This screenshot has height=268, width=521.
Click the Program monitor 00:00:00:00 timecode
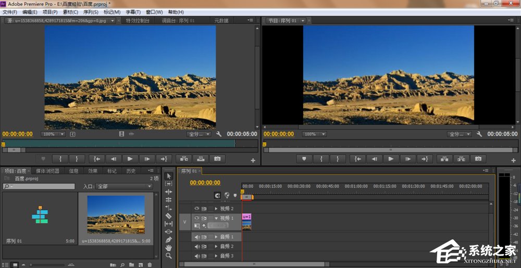point(279,134)
